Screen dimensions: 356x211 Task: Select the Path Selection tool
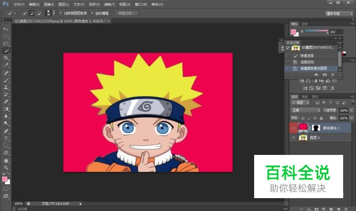[x=6, y=146]
